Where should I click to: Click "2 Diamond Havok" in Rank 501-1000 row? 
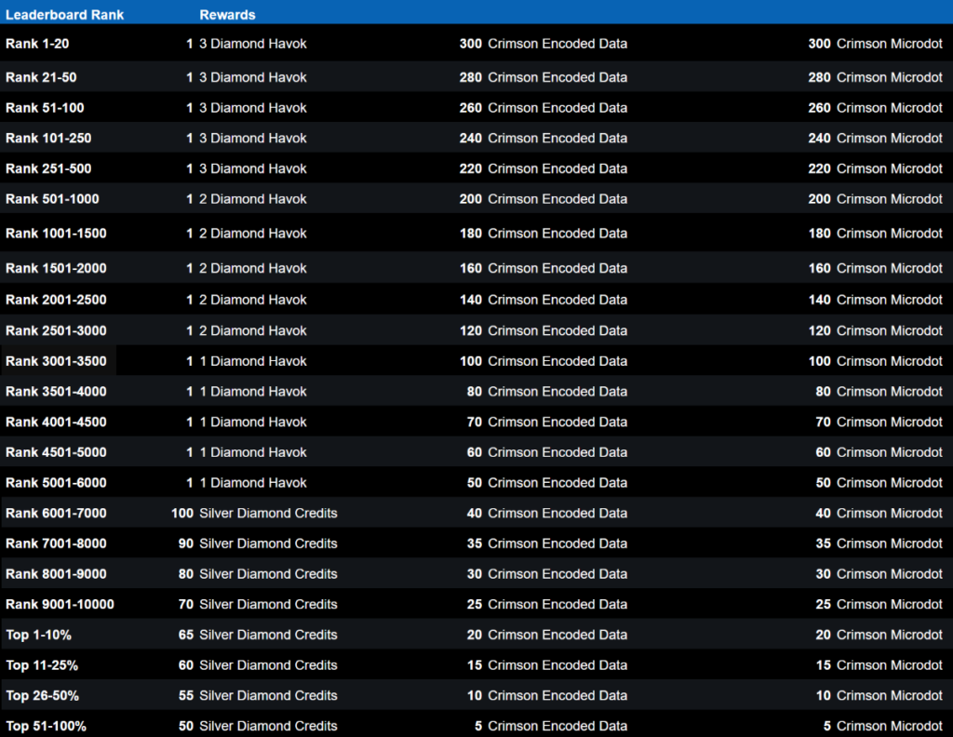253,199
